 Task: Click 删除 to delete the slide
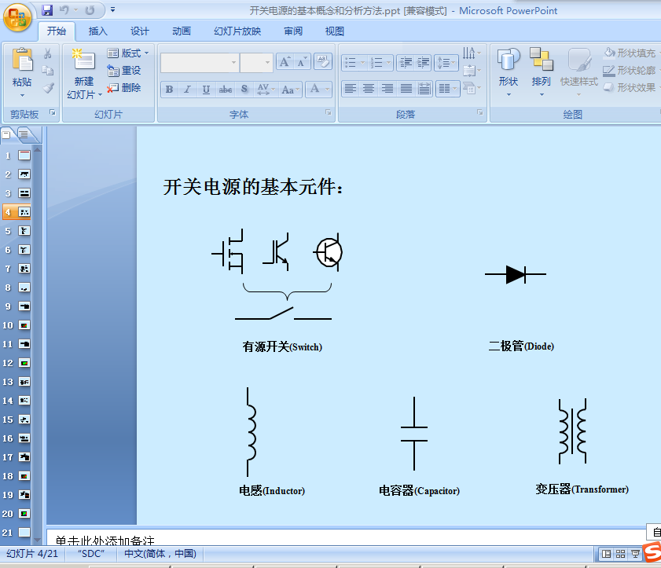[124, 88]
